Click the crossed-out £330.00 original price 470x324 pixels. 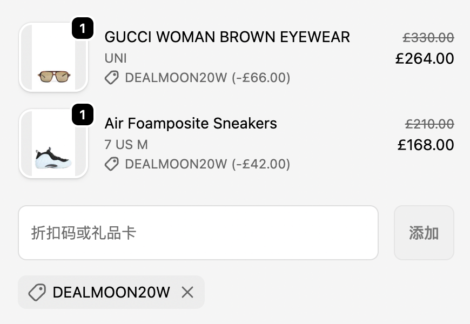point(428,37)
